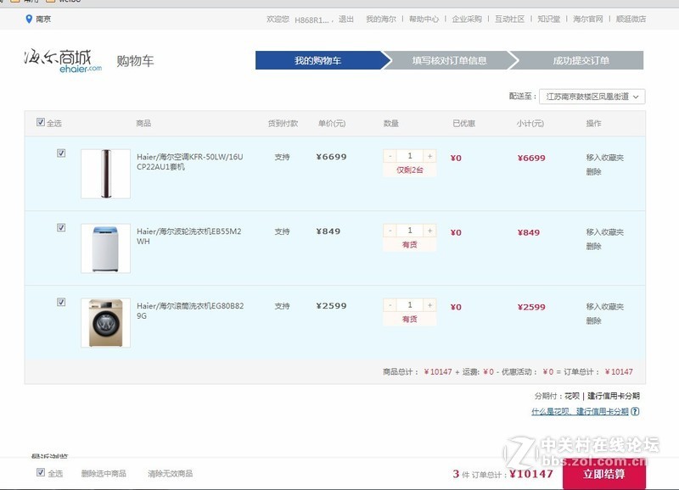Viewport: 679px width, 490px height.
Task: Click 清除无效商品 in the bottom bar
Action: tap(171, 474)
